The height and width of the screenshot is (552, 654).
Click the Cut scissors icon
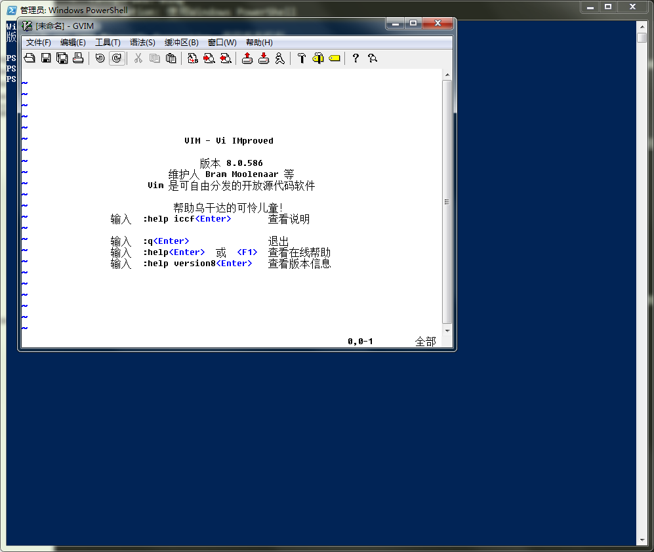click(x=138, y=58)
